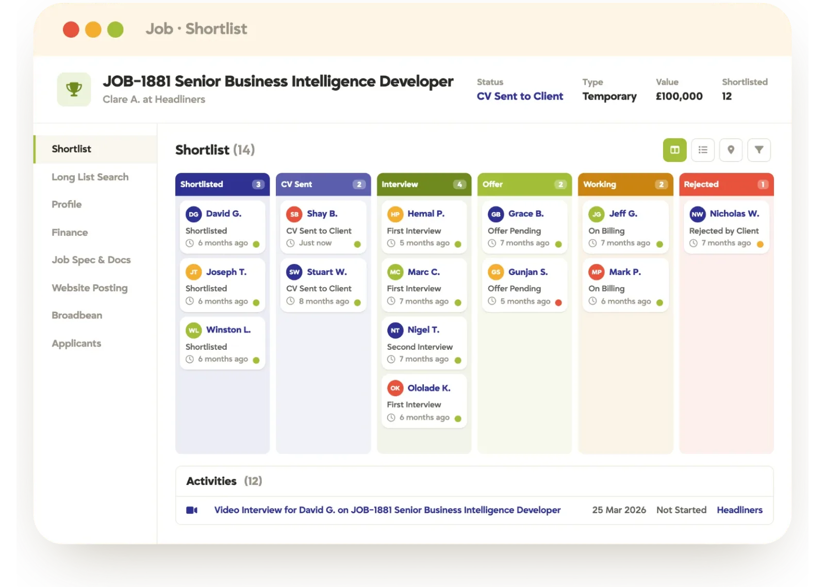Click the Interview column header
This screenshot has height=587, width=825.
[x=424, y=184]
